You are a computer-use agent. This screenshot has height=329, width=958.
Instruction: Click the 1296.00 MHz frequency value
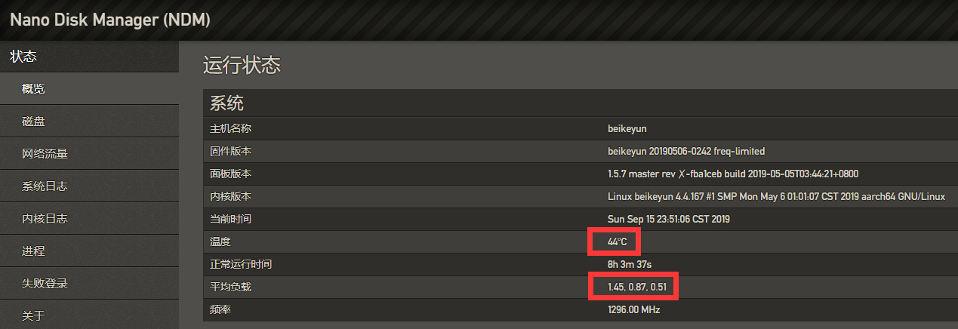635,309
